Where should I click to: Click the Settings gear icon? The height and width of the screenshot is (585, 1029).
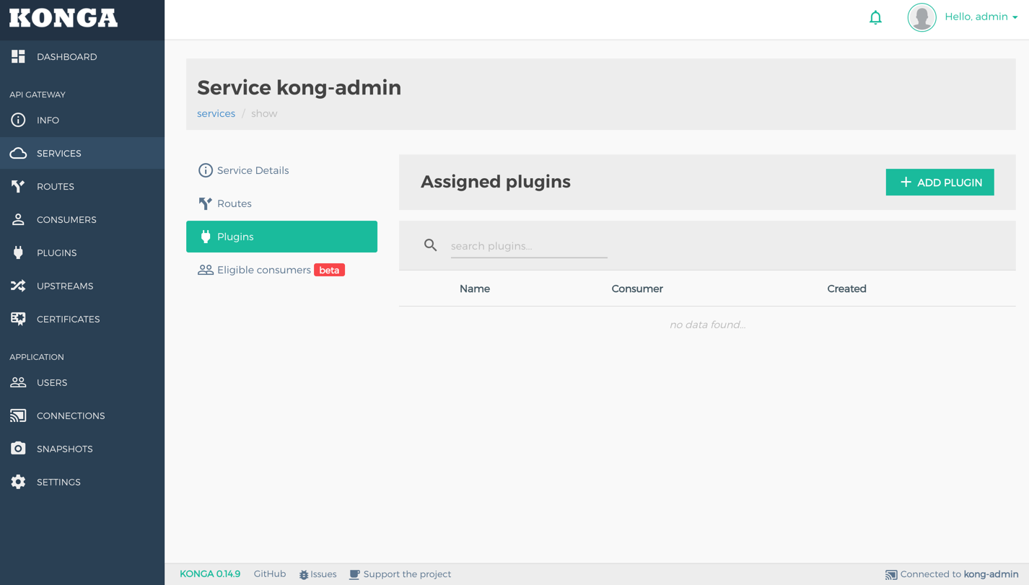click(x=18, y=482)
